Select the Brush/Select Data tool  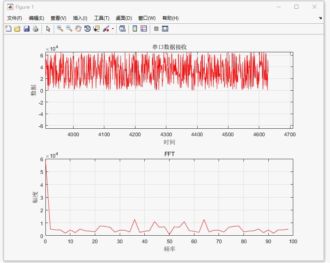(106, 29)
